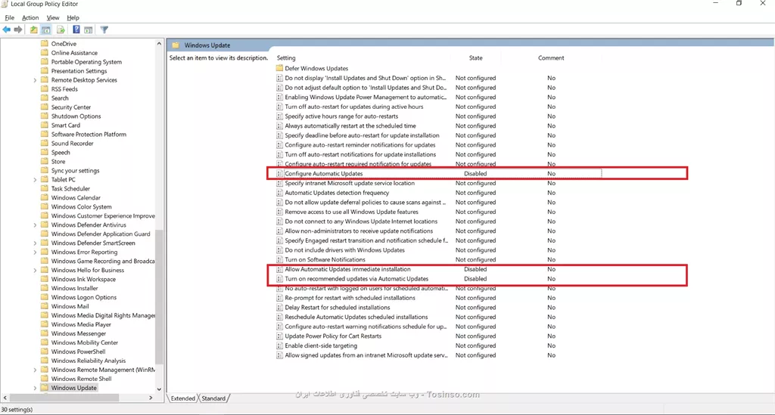Select the Windows Media Player folder
The height and width of the screenshot is (415, 775).
pyautogui.click(x=81, y=325)
